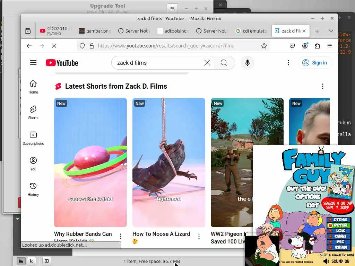The width and height of the screenshot is (355, 266).
Task: Open a new Firefox tab
Action: (x=317, y=31)
